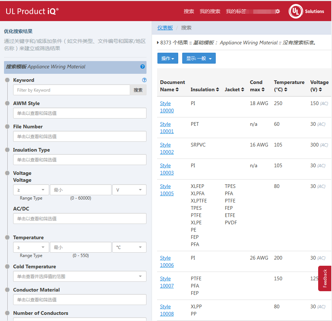Open the Style 10005 document link
332x321 pixels.
pyautogui.click(x=167, y=190)
